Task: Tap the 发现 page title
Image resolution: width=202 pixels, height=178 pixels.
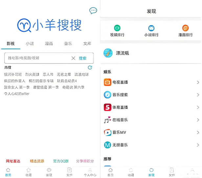Action: (x=151, y=12)
